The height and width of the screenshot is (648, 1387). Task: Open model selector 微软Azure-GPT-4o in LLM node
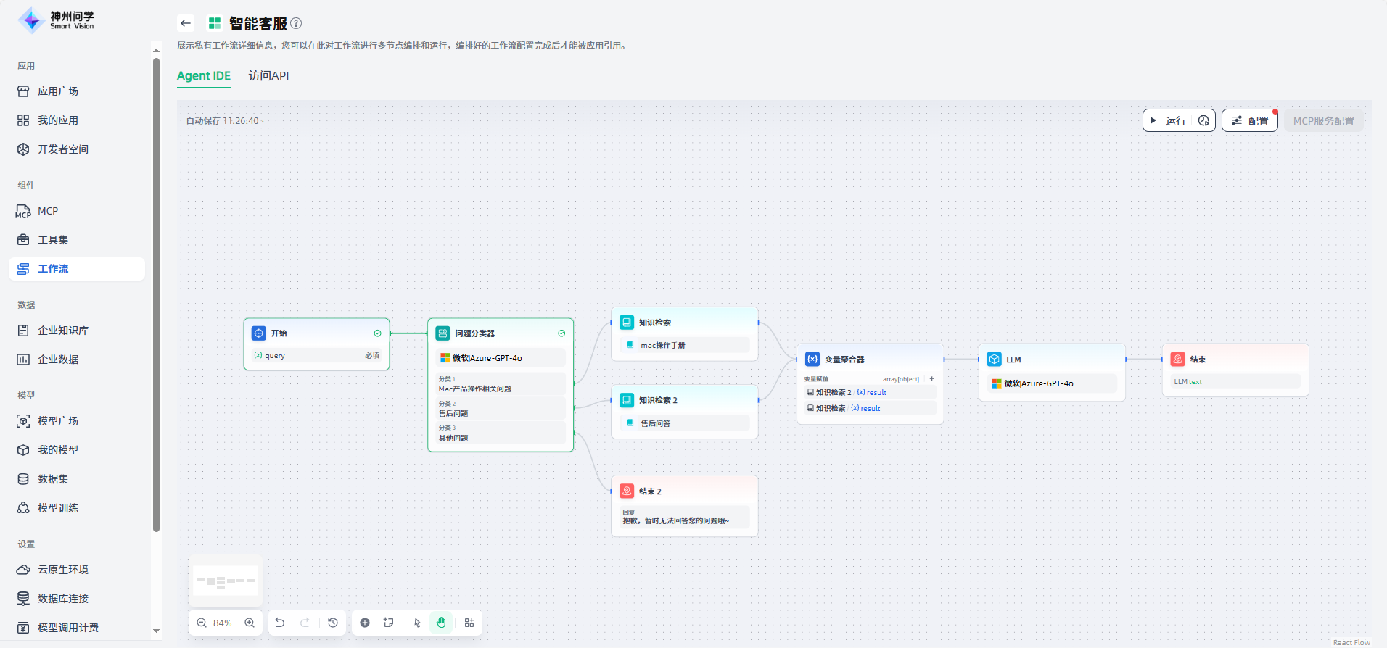(1050, 383)
